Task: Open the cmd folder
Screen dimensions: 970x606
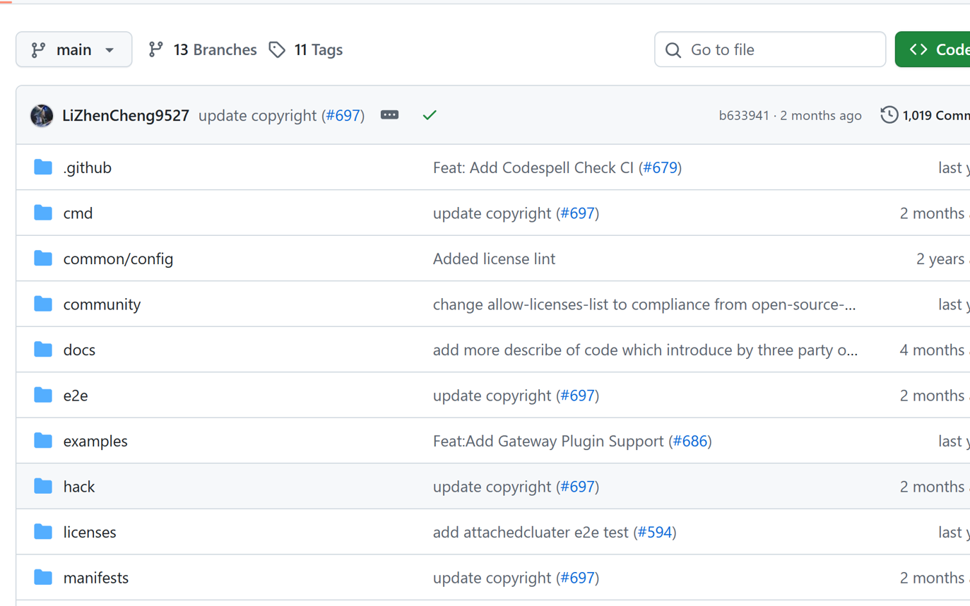Action: point(78,213)
